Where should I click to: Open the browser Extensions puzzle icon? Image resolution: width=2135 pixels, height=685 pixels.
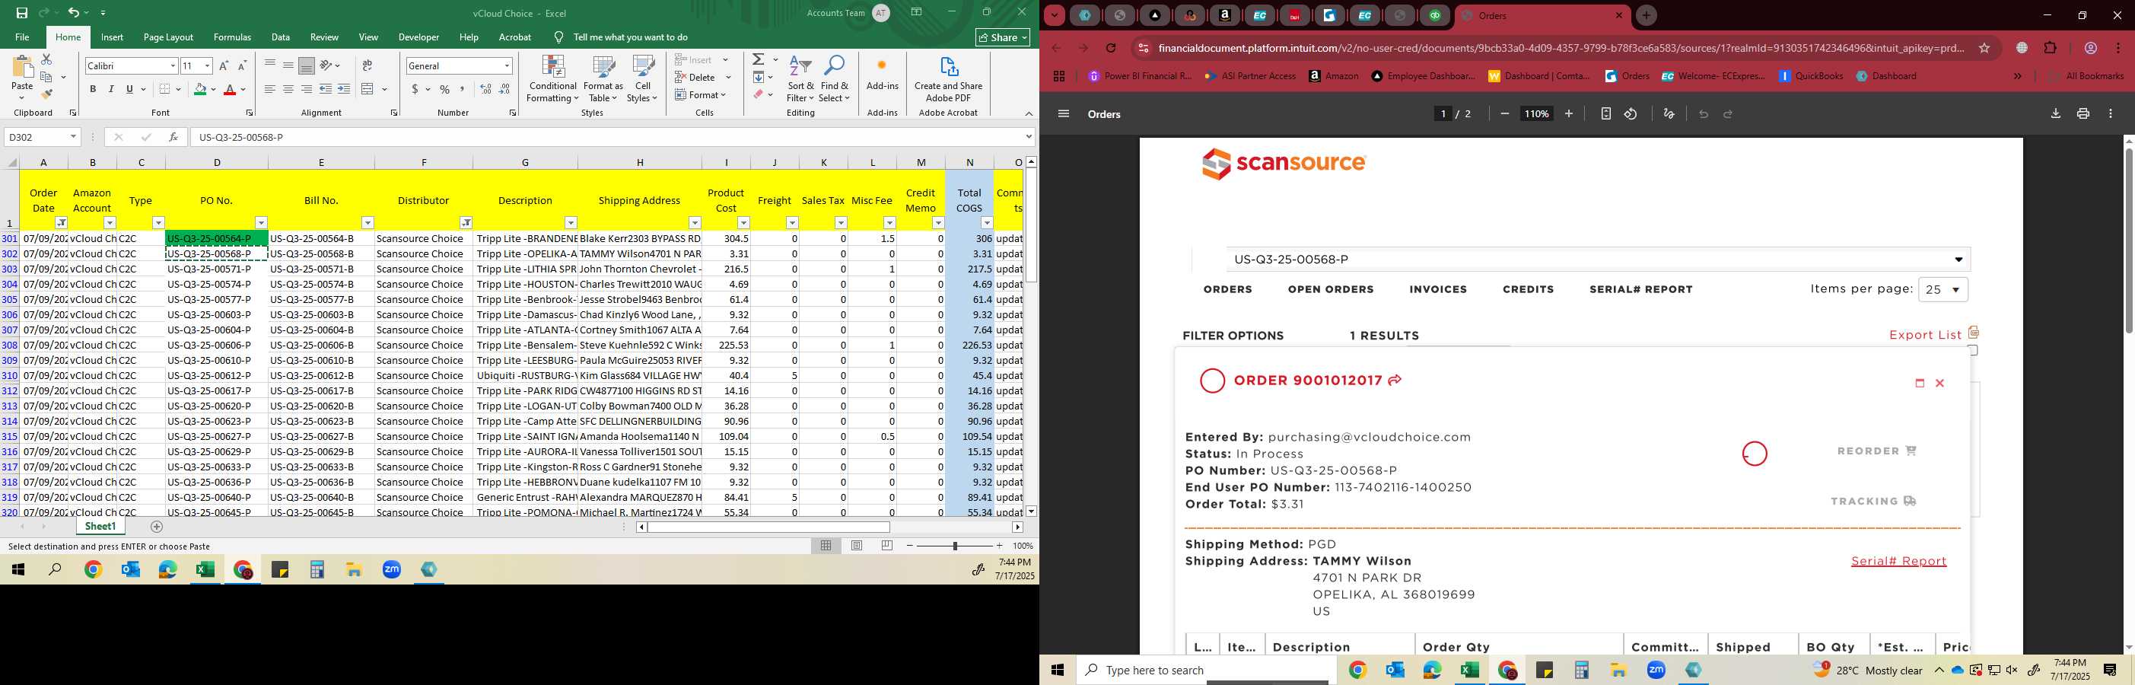click(x=2050, y=48)
